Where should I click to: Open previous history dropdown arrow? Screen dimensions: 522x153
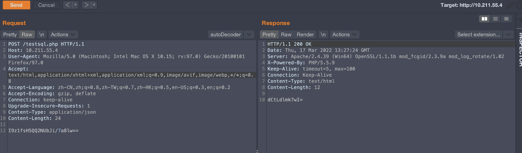point(75,5)
